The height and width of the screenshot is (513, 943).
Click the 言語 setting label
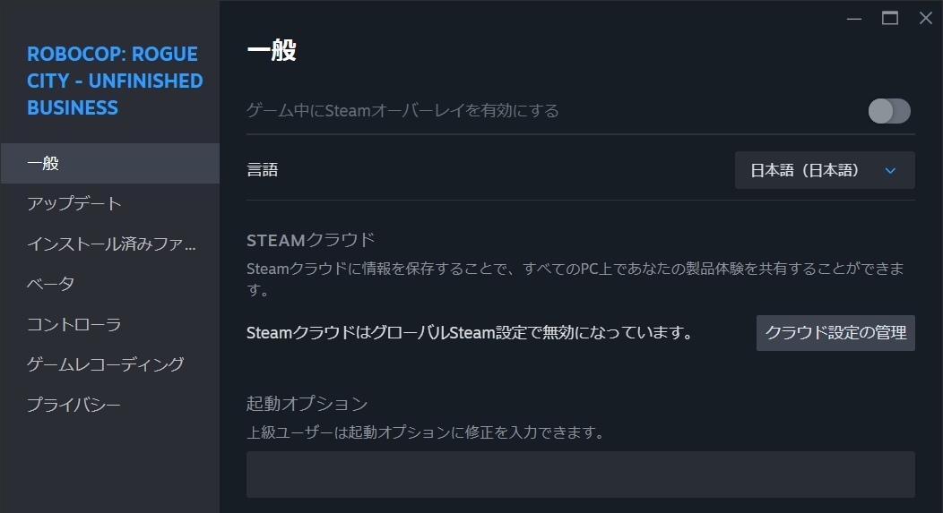(263, 170)
